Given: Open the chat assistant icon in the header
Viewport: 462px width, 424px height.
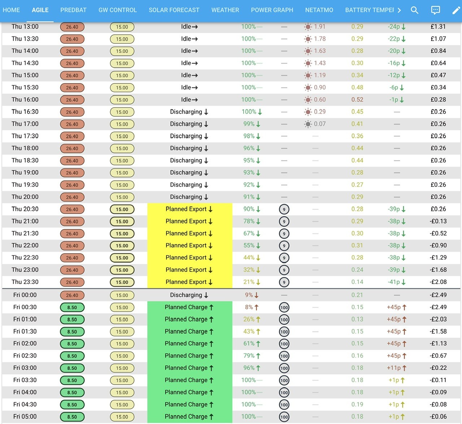Looking at the screenshot, I should (436, 10).
